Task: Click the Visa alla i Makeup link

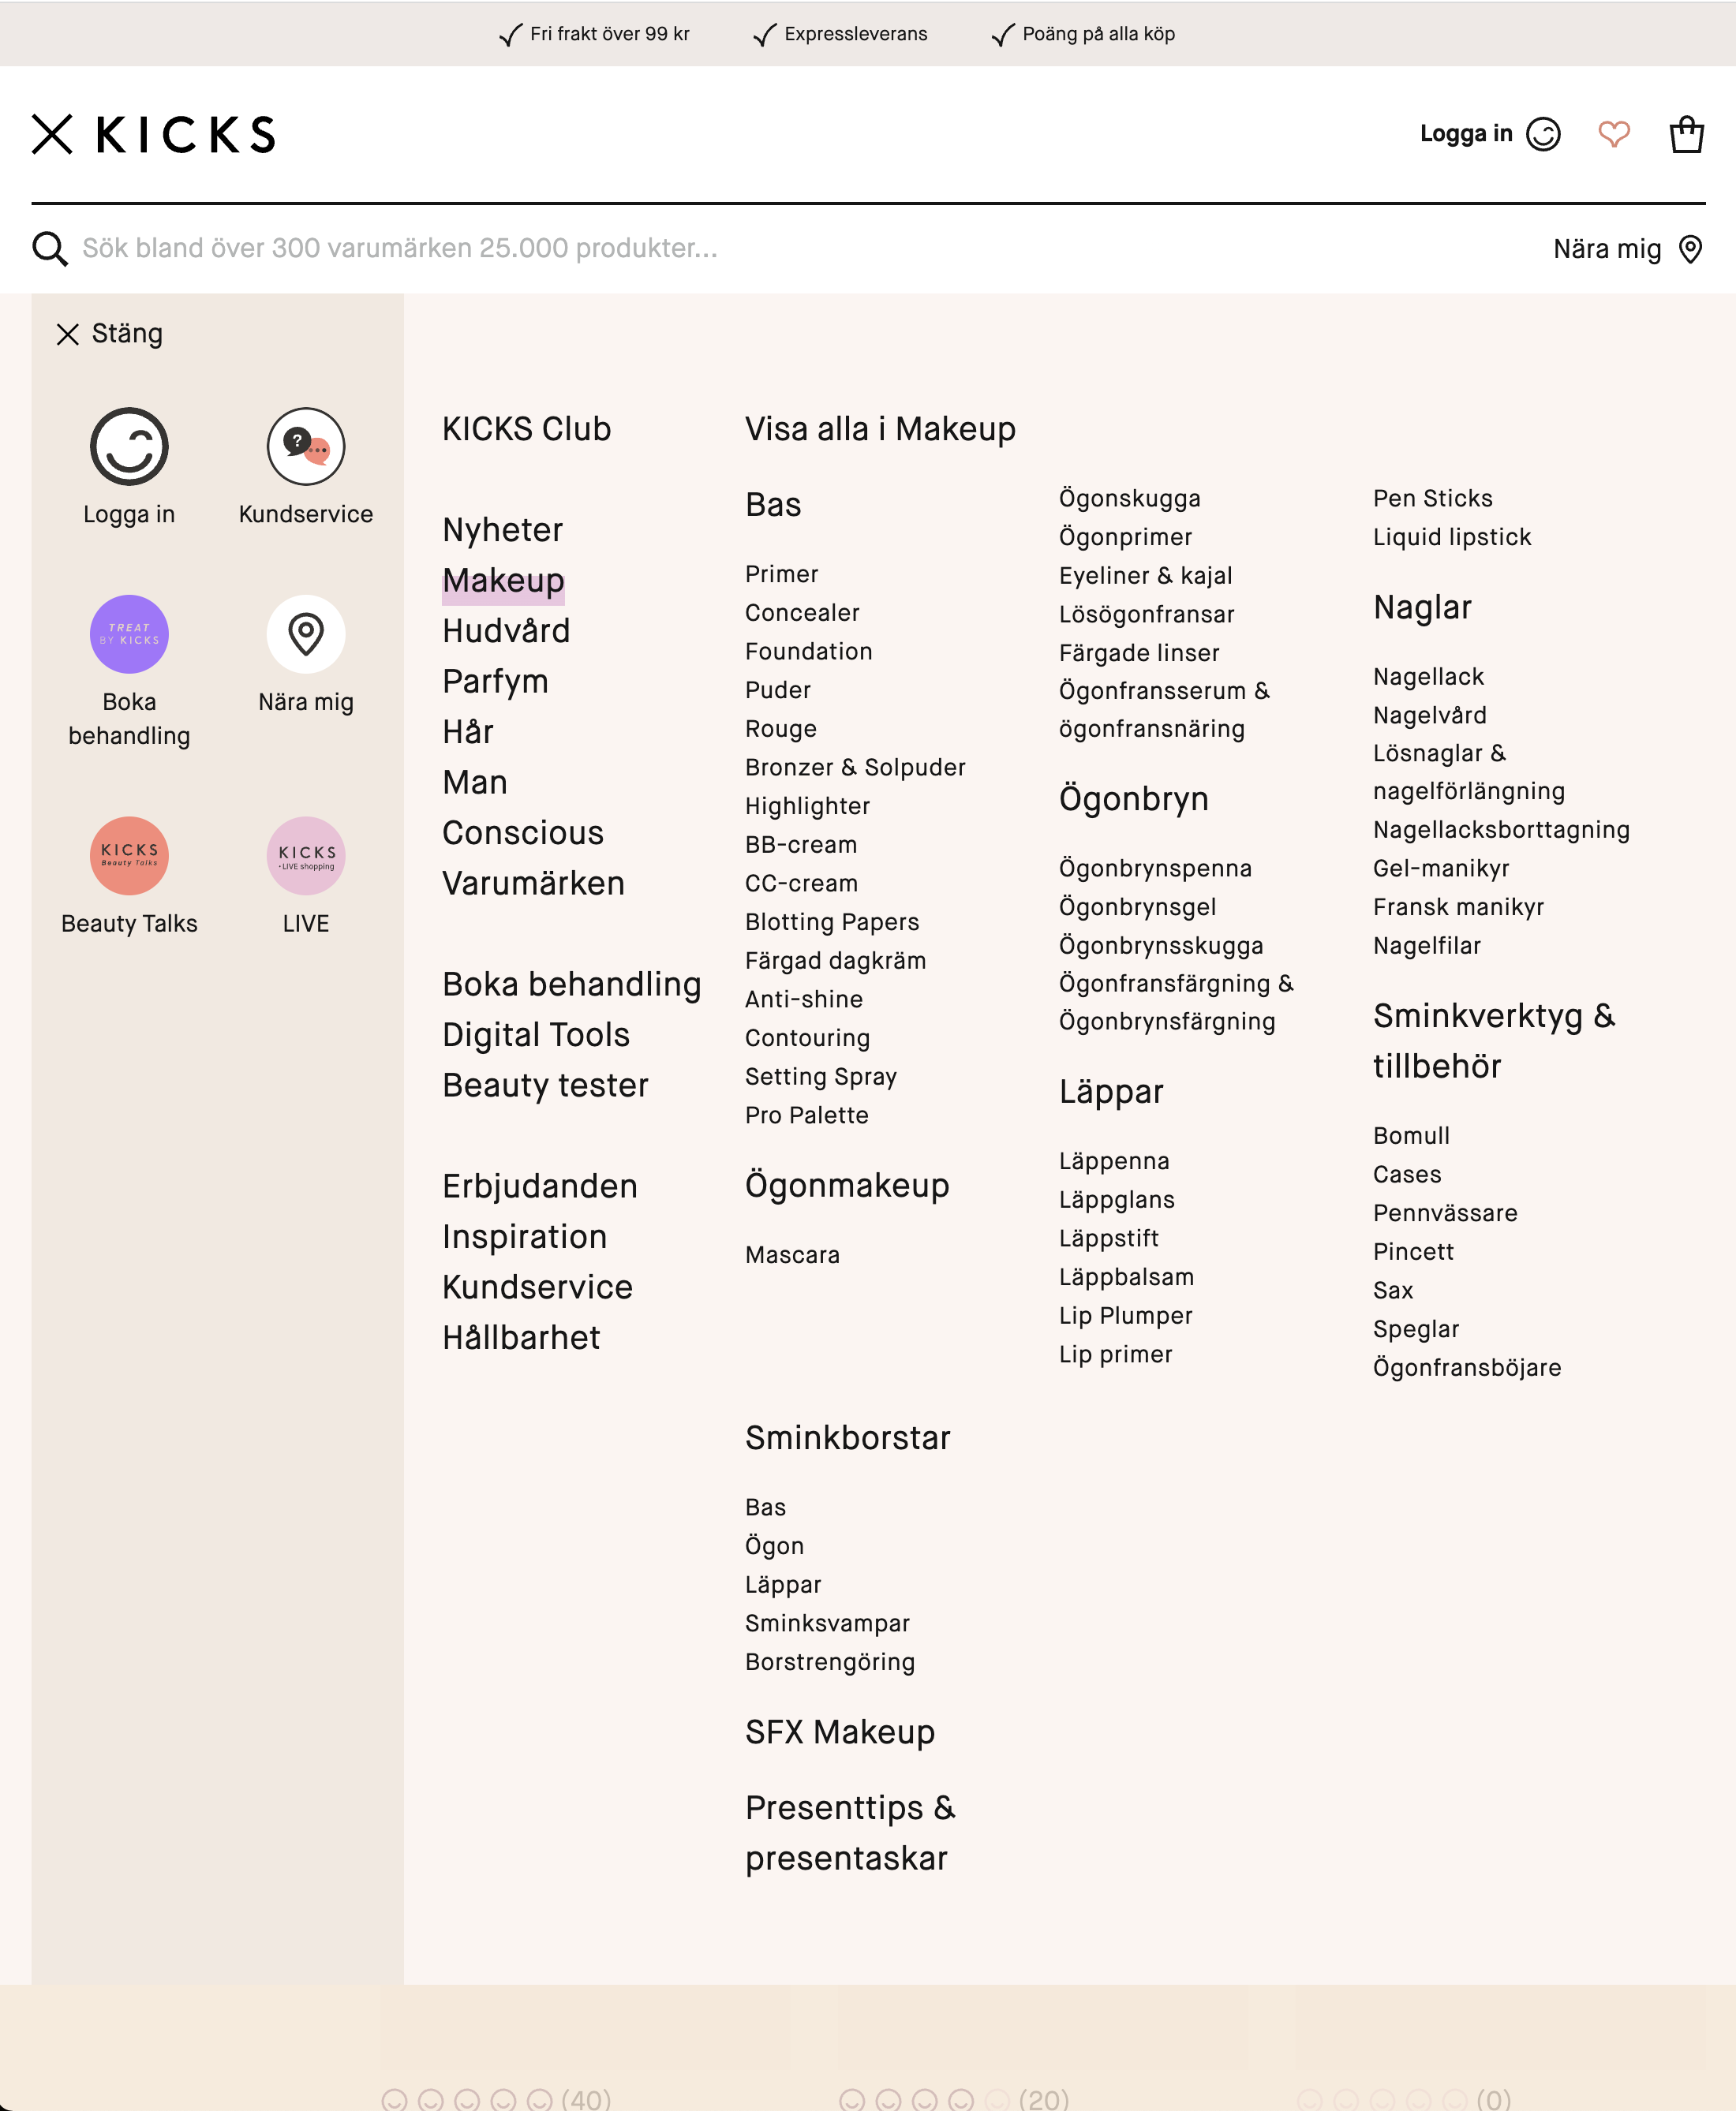Action: [880, 428]
